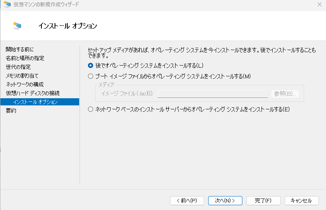Screen dimensions: 326x210
Task: Choose ネットワーク ベースのインストール サーバー radio option
Action: tap(90, 109)
